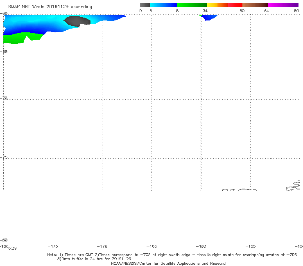The image size is (303, 266).
Task: Click the longitude label "-170"
Action: [102, 246]
